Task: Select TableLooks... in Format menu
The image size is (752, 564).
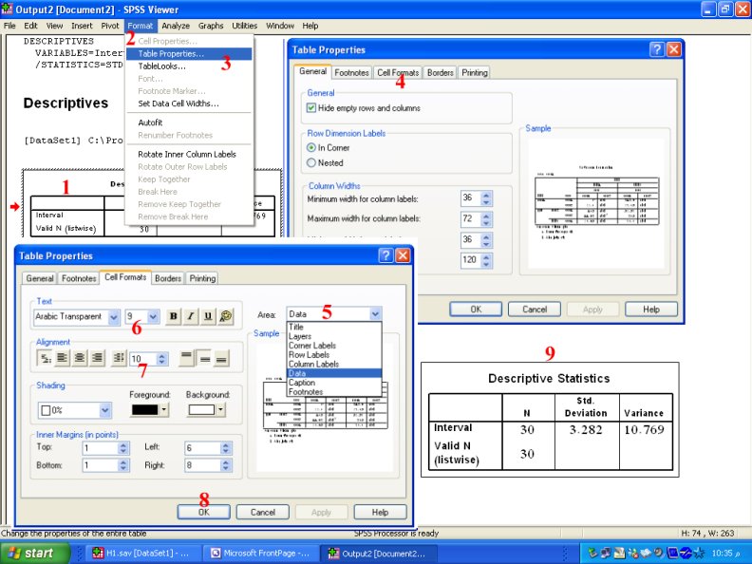Action: click(x=189, y=66)
